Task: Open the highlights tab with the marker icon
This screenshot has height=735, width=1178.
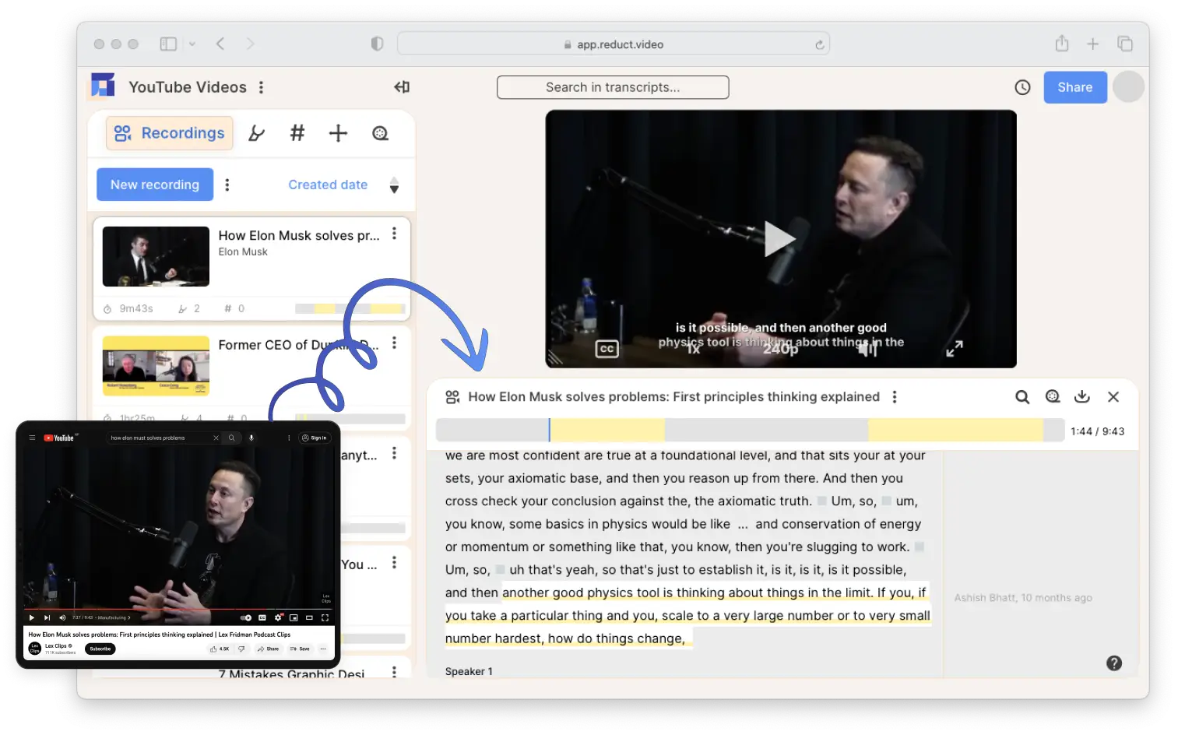Action: [x=256, y=134]
